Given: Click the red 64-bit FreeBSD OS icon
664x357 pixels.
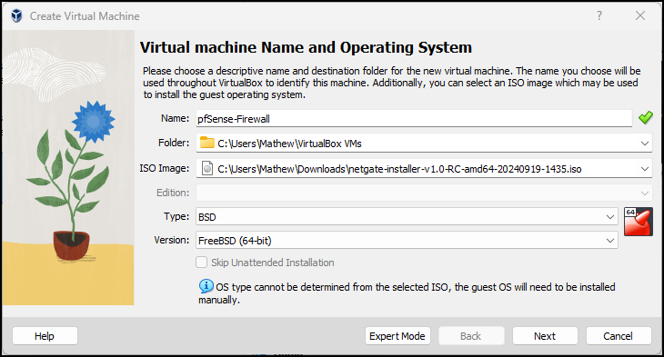Looking at the screenshot, I should 639,222.
